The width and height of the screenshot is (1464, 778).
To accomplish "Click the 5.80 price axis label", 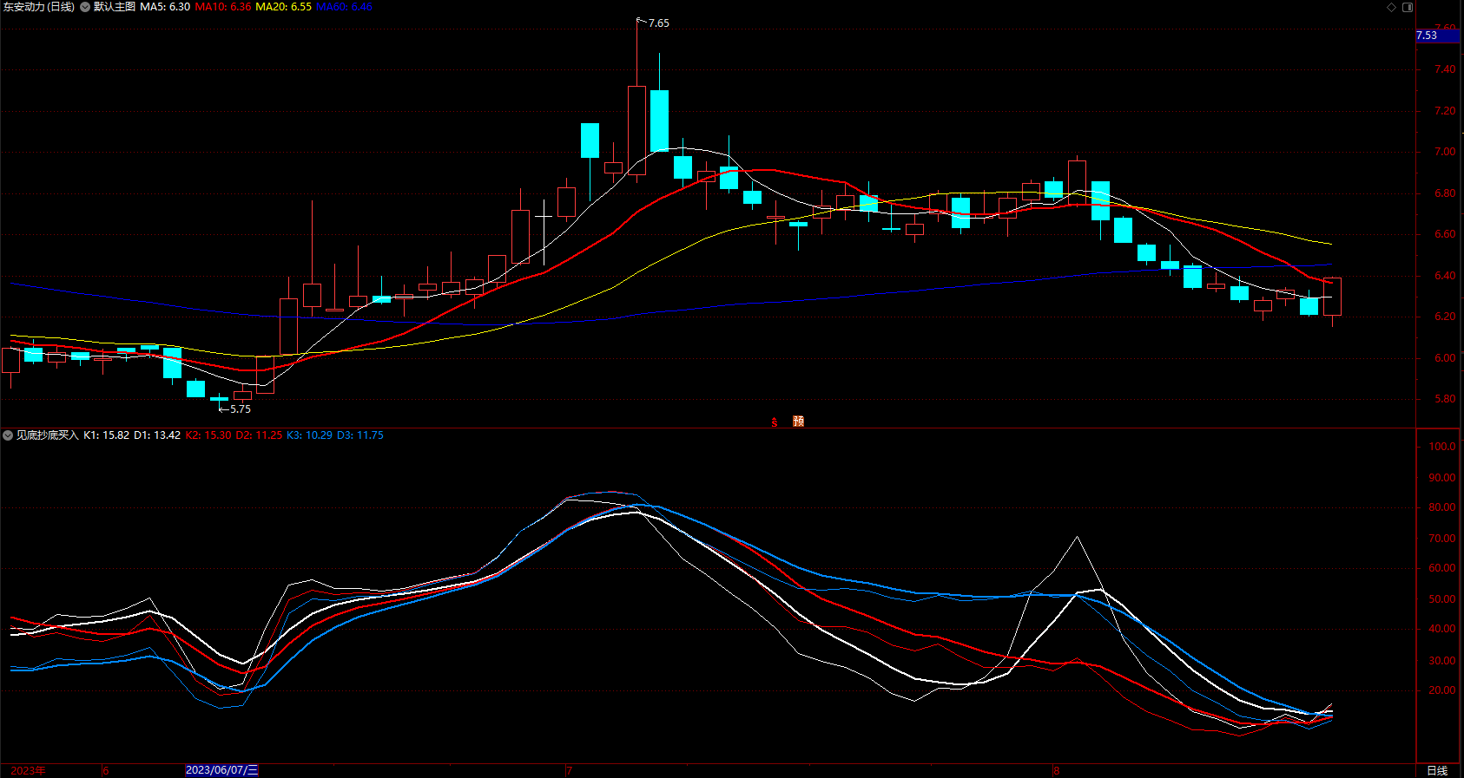I will pos(1445,399).
